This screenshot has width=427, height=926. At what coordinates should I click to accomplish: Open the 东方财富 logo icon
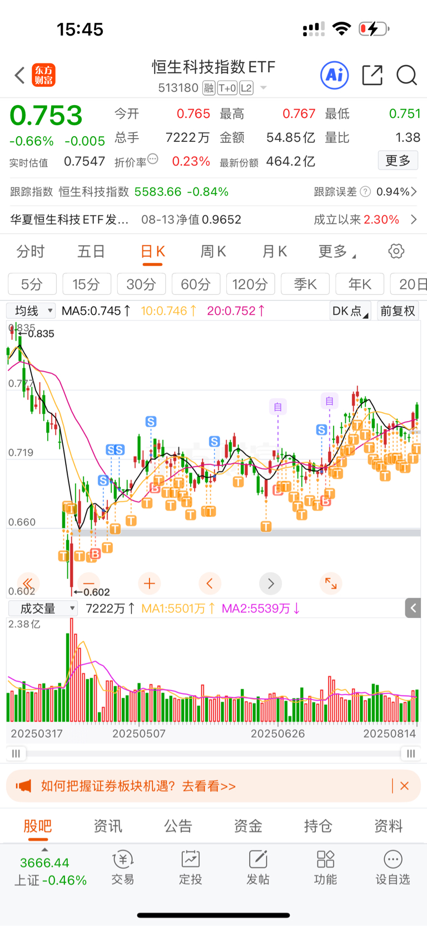pos(44,75)
